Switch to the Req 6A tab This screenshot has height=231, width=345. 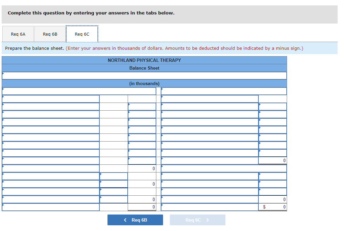pyautogui.click(x=18, y=34)
